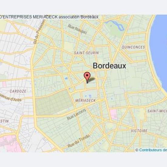Click the Bordeaux city label
Image resolution: width=167 pixels, height=167 pixels.
[x=110, y=66]
